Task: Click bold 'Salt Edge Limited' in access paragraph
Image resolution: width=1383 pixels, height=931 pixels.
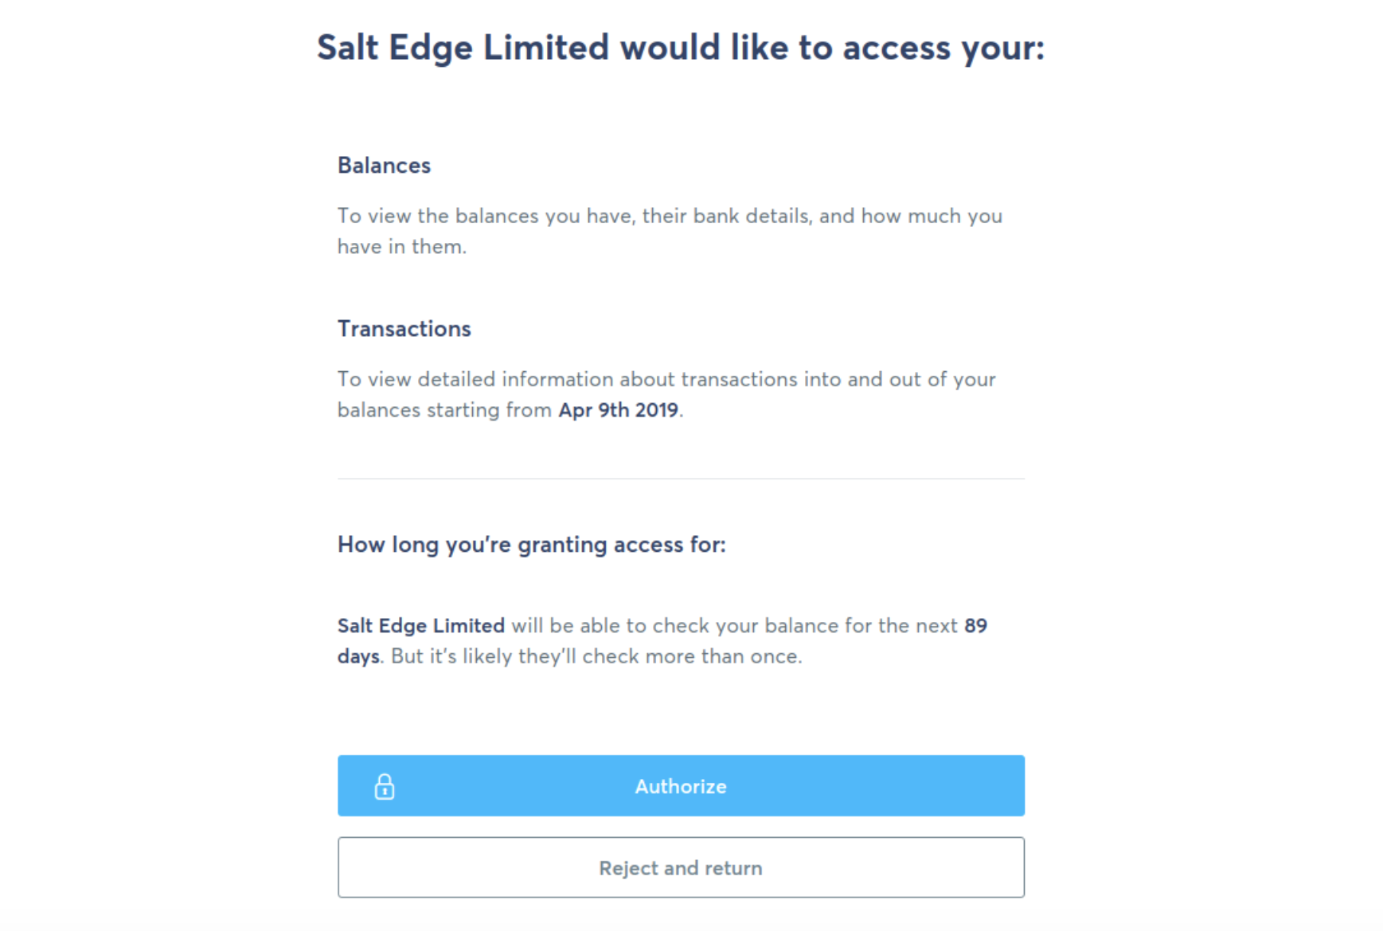Action: click(x=420, y=626)
